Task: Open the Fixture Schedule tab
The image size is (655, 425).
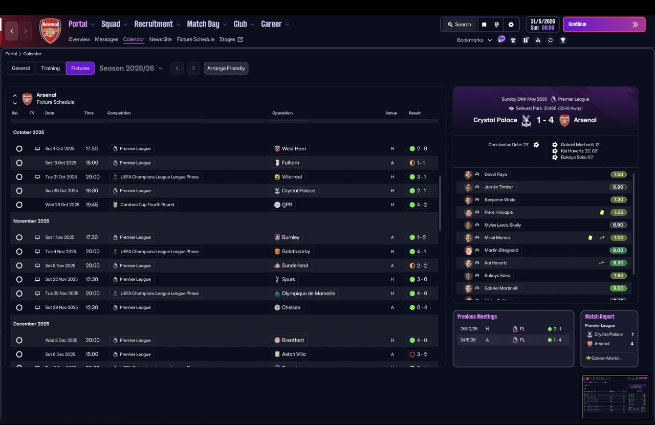Action: click(195, 39)
